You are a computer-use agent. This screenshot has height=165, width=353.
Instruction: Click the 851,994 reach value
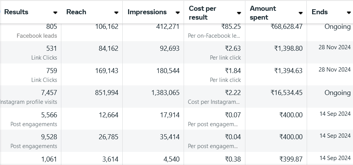click(x=106, y=93)
